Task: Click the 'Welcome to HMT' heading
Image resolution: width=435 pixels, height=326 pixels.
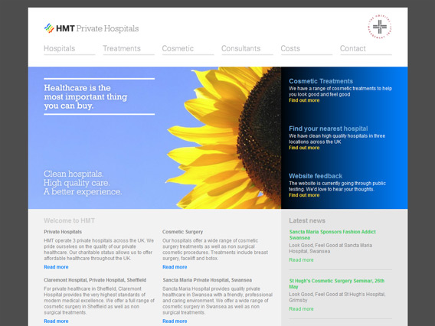Action: (x=69, y=220)
